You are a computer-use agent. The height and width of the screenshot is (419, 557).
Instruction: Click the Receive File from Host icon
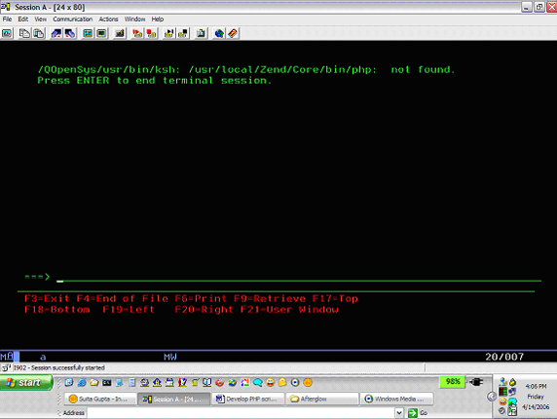[x=70, y=34]
